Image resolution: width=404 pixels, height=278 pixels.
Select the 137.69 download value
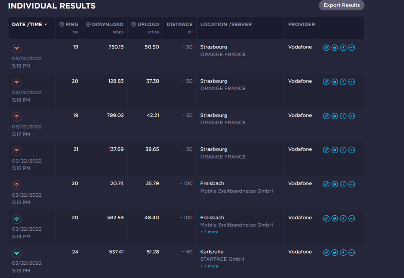pos(116,149)
